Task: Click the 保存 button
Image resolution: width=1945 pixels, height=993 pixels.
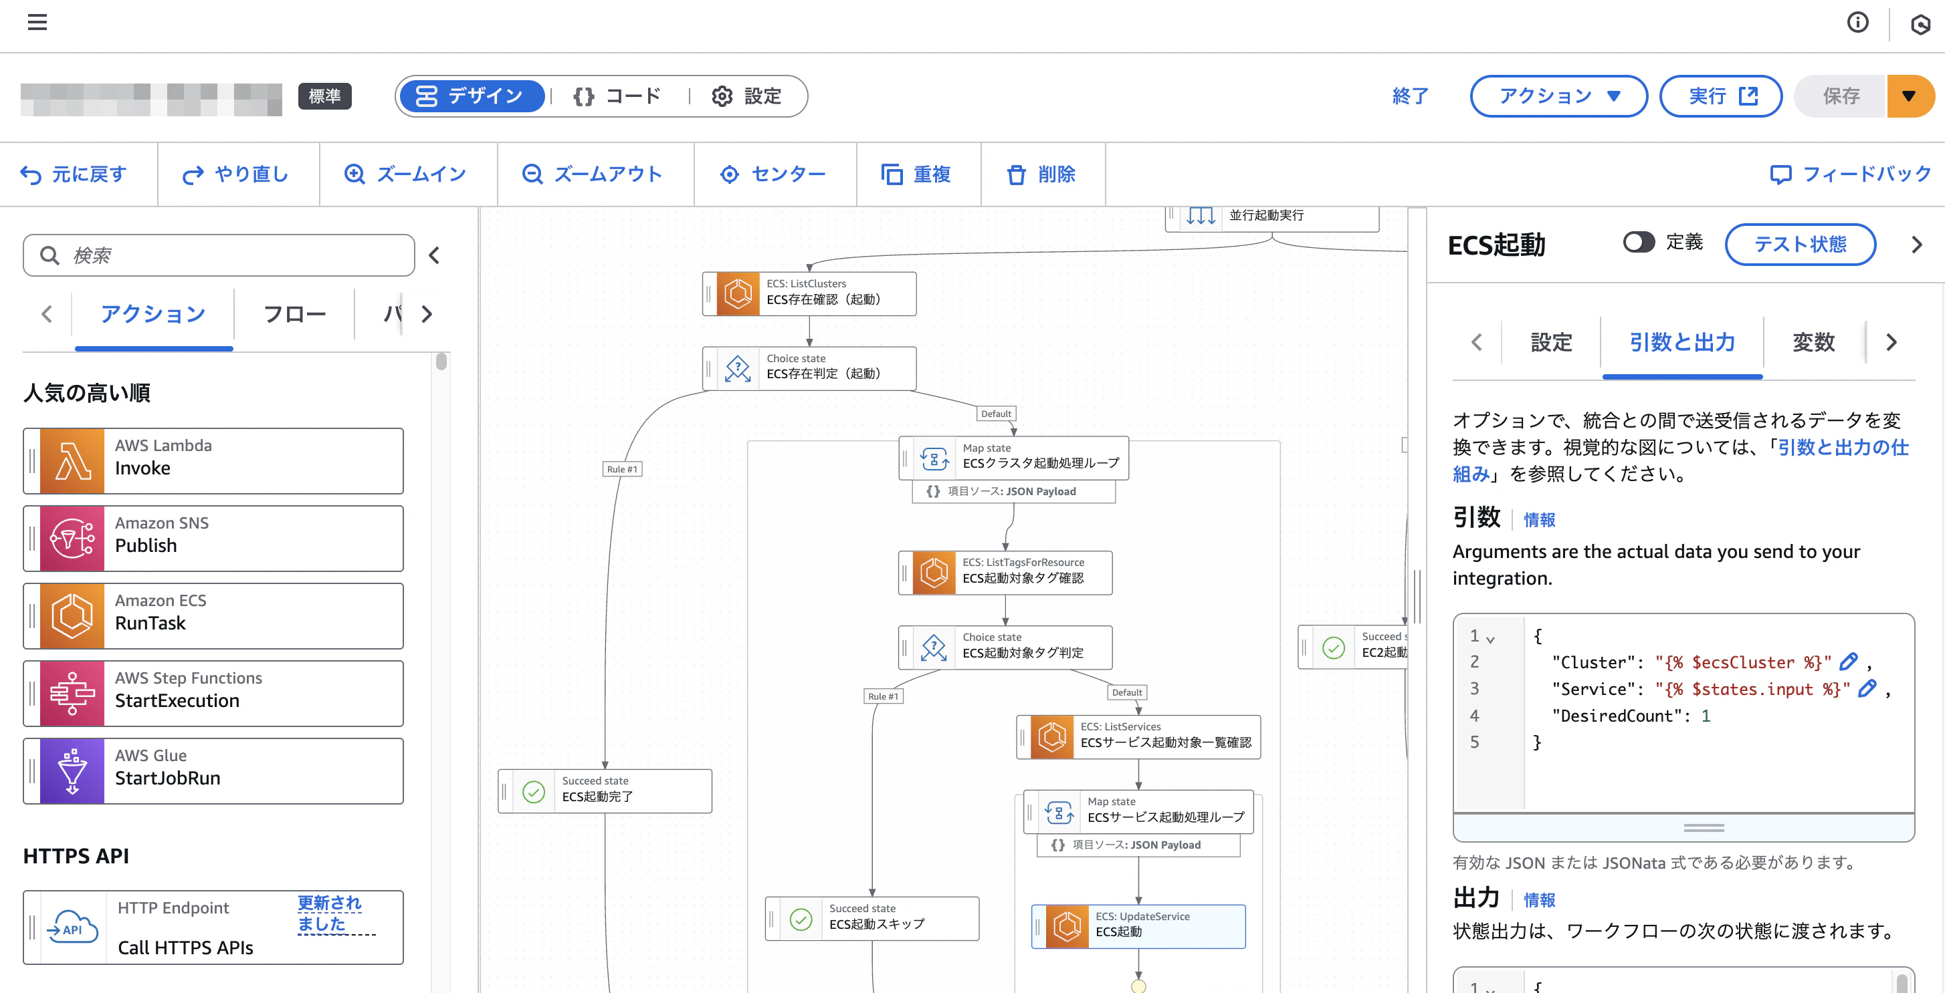Action: (x=1840, y=97)
